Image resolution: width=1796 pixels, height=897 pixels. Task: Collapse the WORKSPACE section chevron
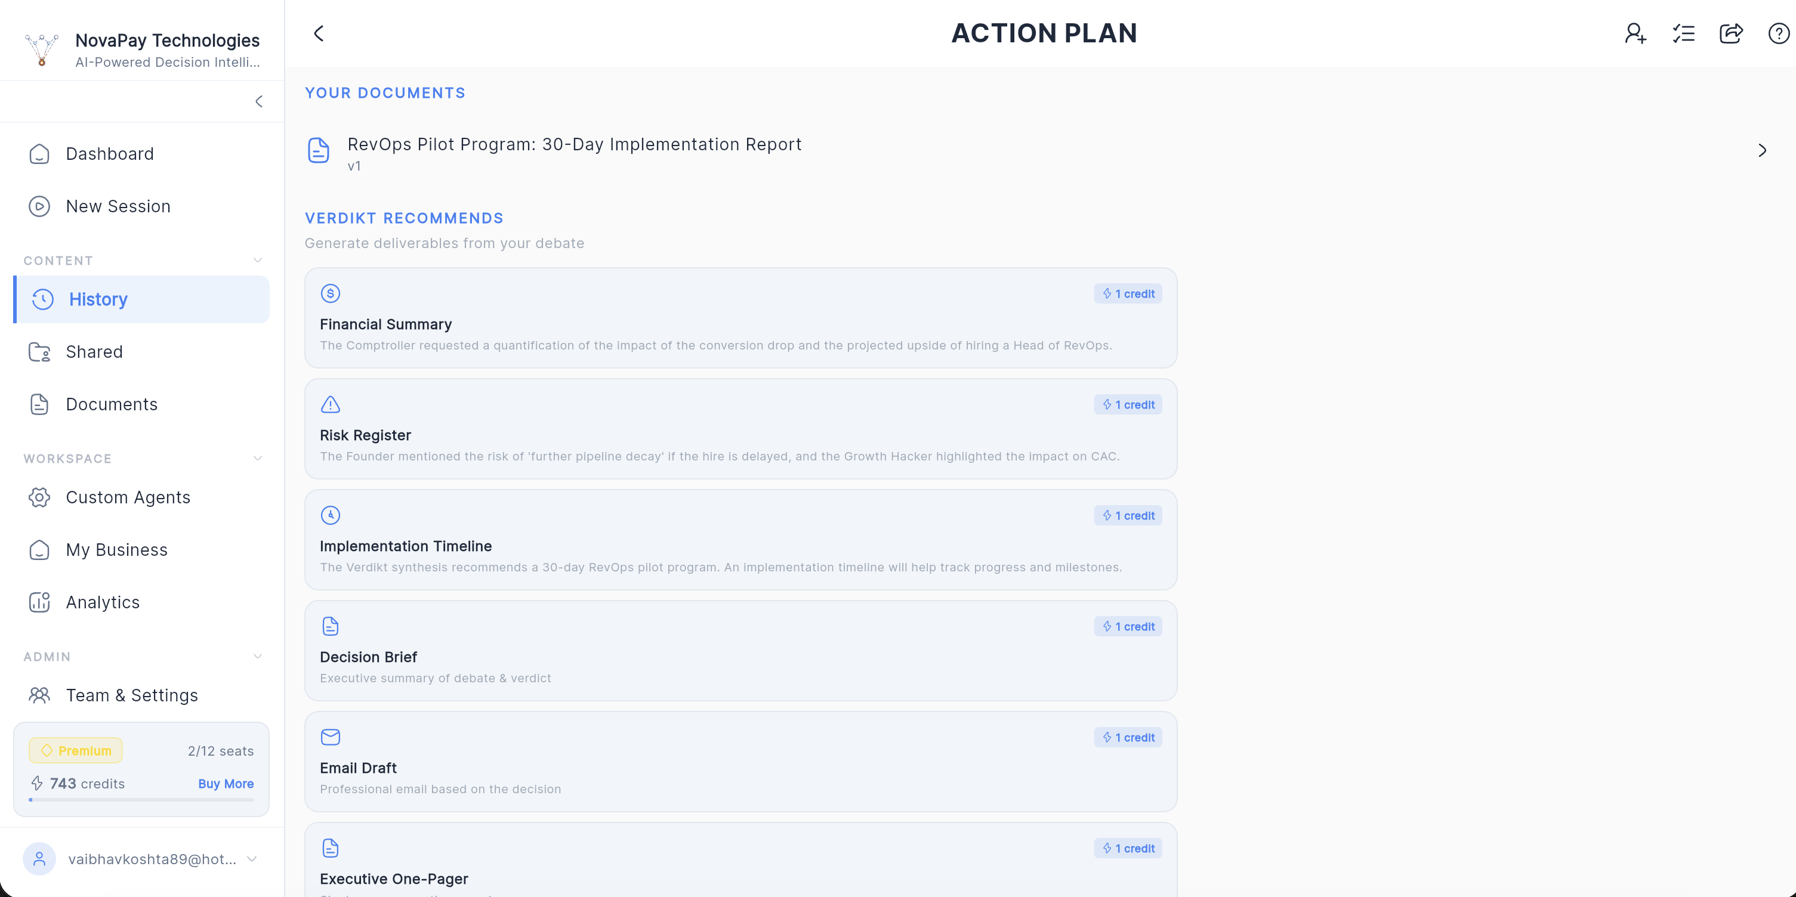258,458
